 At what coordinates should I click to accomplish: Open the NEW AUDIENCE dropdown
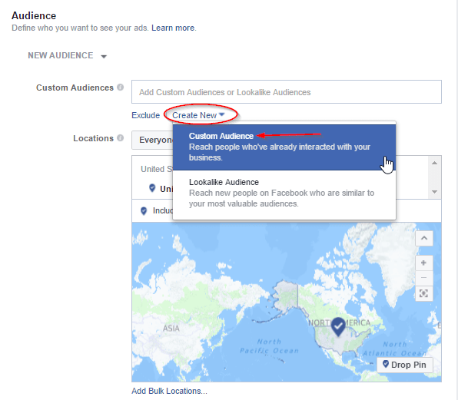click(68, 55)
